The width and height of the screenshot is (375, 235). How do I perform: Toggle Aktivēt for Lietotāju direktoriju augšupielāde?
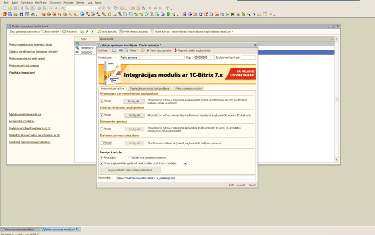click(x=102, y=115)
